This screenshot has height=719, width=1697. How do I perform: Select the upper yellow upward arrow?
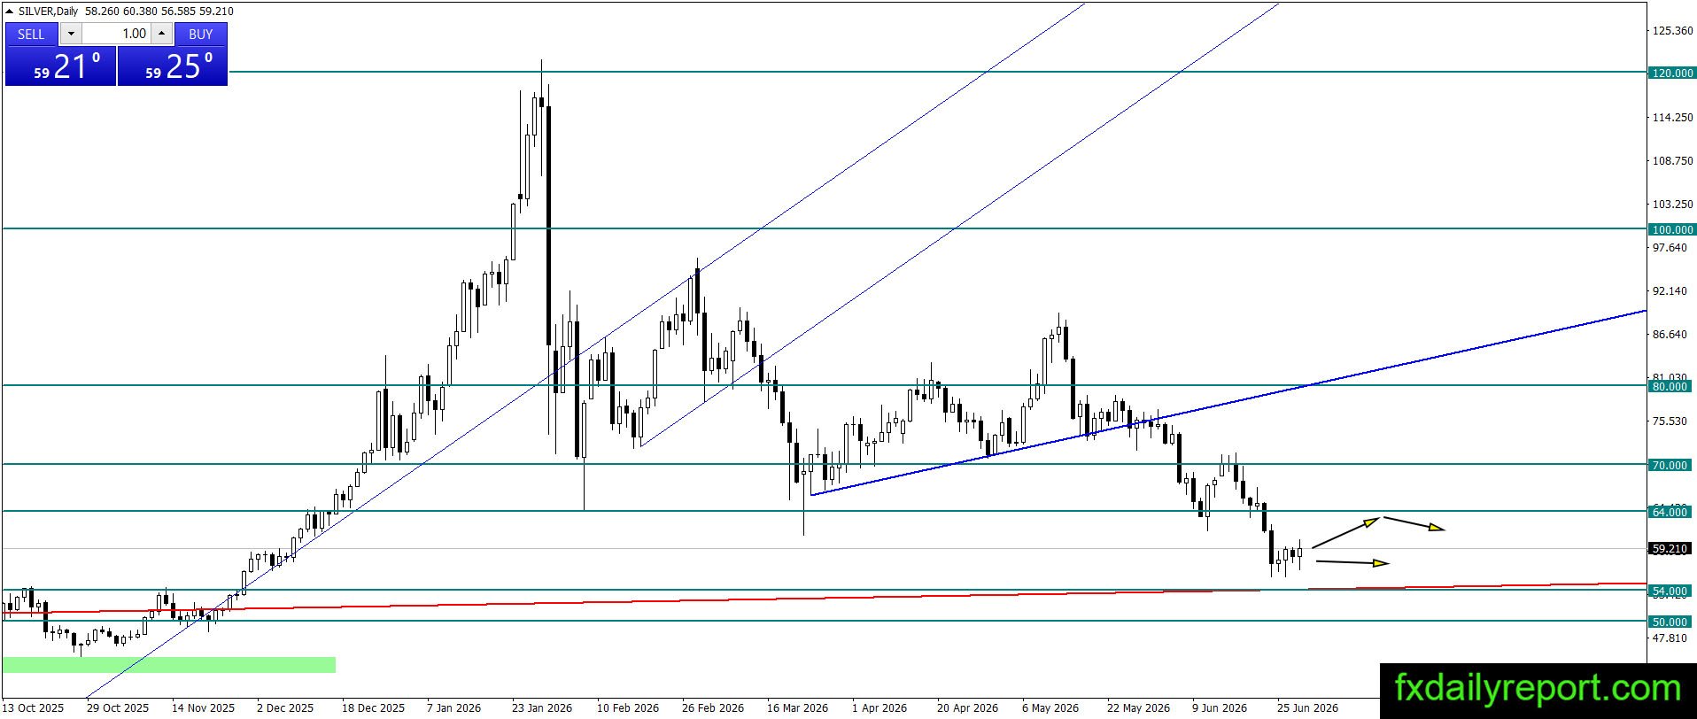[x=1346, y=532]
